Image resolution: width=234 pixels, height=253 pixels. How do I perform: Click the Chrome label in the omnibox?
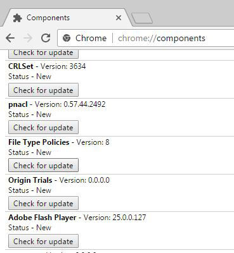tap(91, 38)
